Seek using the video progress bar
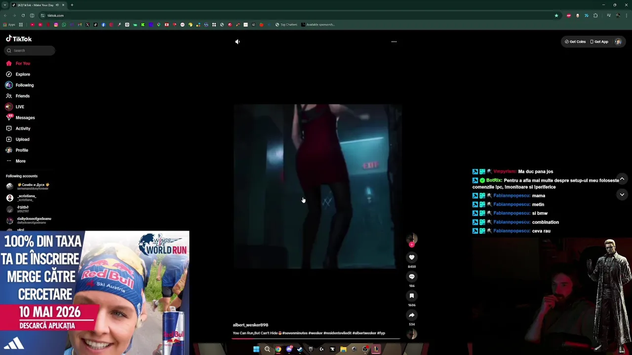Viewport: 632px width, 355px height. tap(316, 339)
